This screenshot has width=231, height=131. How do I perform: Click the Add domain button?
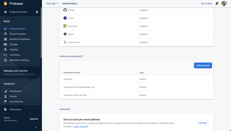tap(203, 65)
